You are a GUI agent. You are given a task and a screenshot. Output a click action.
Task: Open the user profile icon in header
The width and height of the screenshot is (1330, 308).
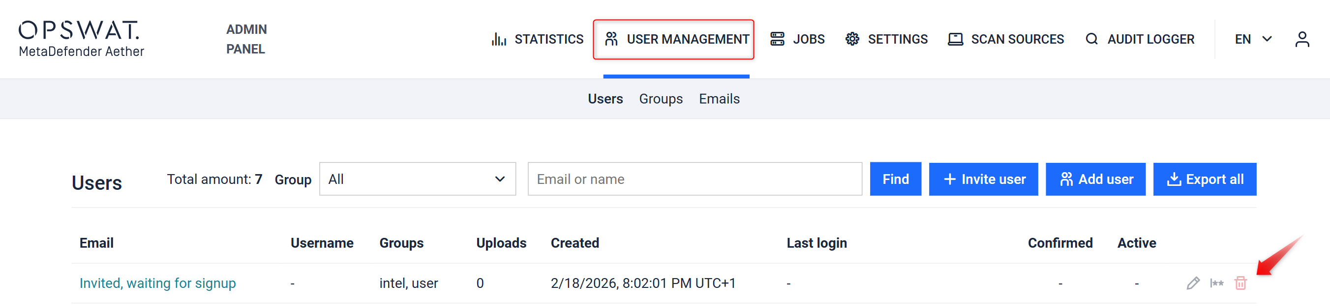point(1301,39)
